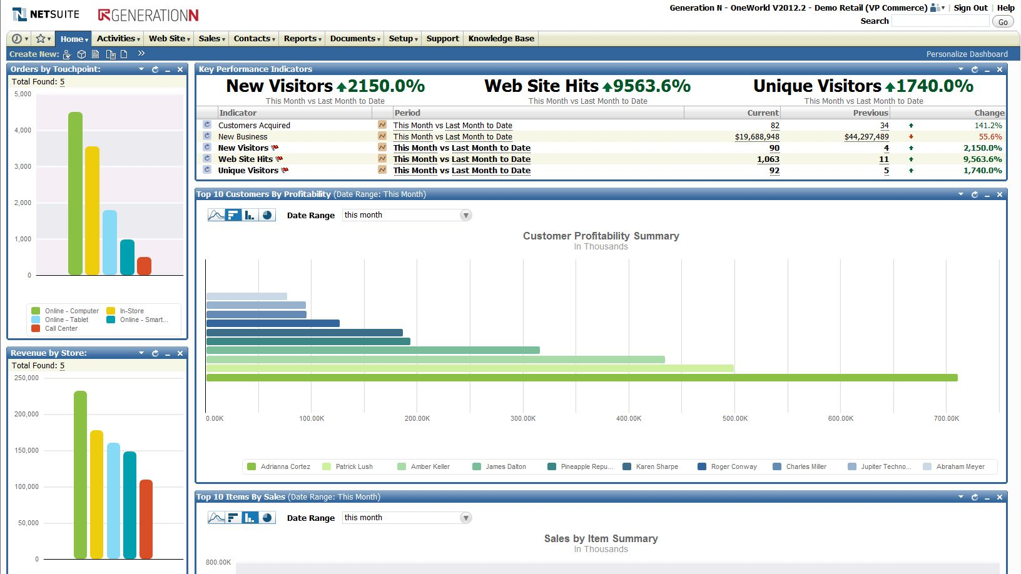Choose column chart view for Top 10 Items By Sales
The width and height of the screenshot is (1021, 574).
249,518
